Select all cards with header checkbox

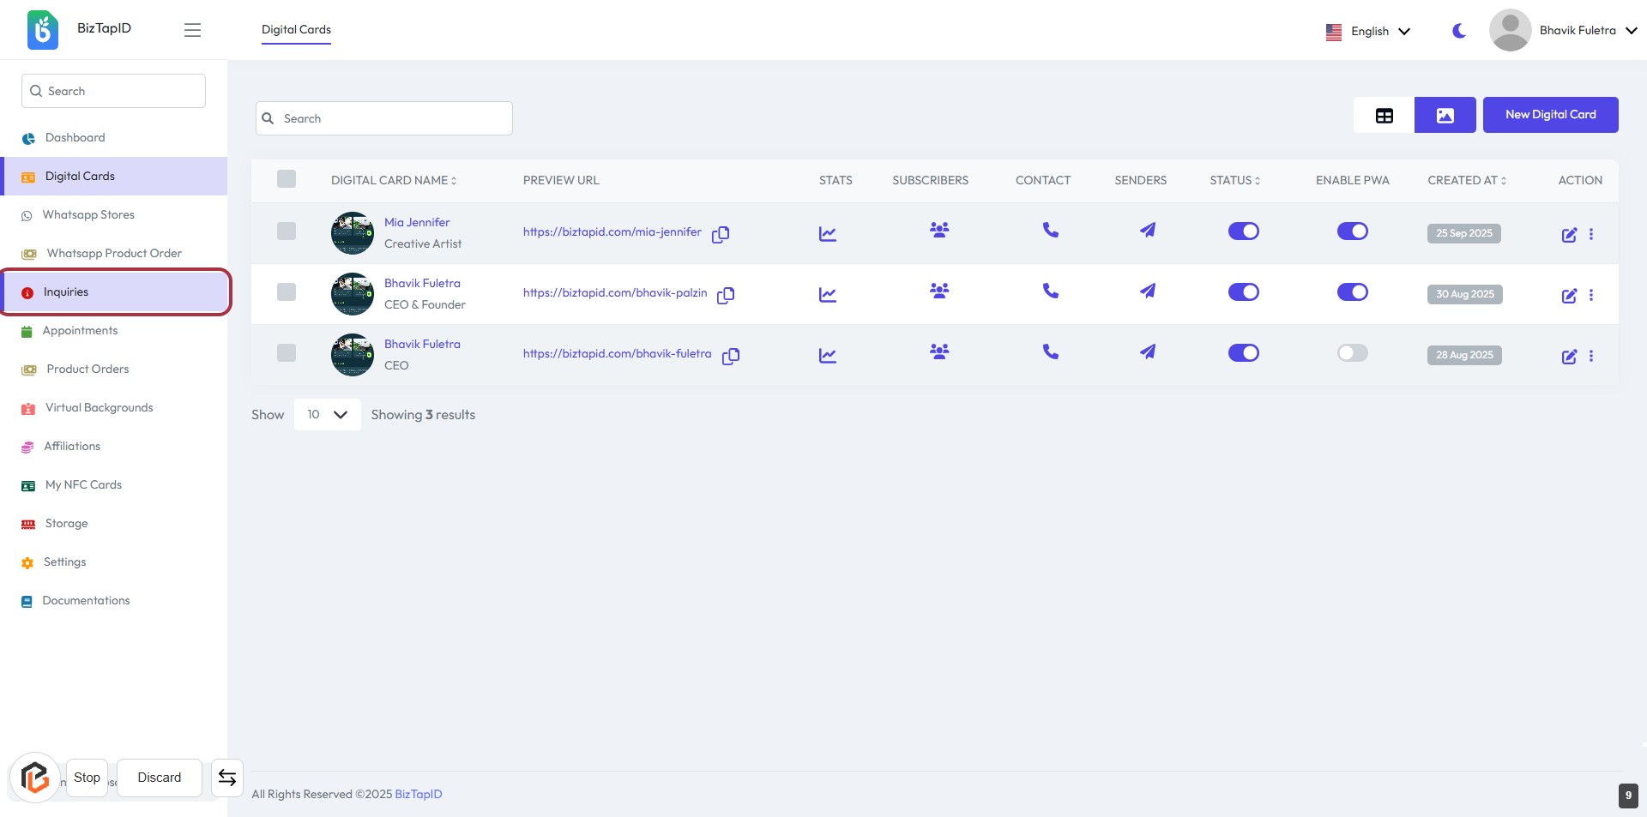click(287, 179)
